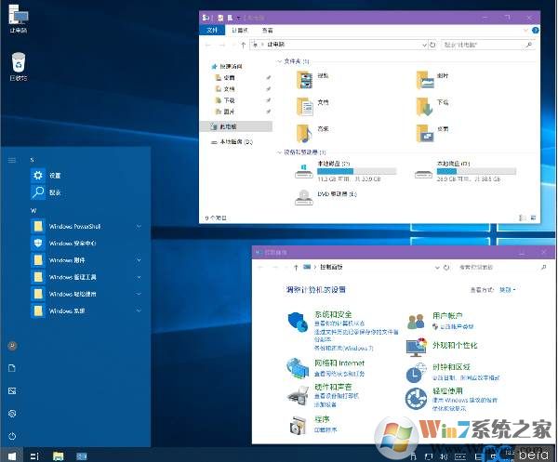Open the 文件 tab in Explorer ribbon
This screenshot has width=558, height=462.
tap(212, 31)
